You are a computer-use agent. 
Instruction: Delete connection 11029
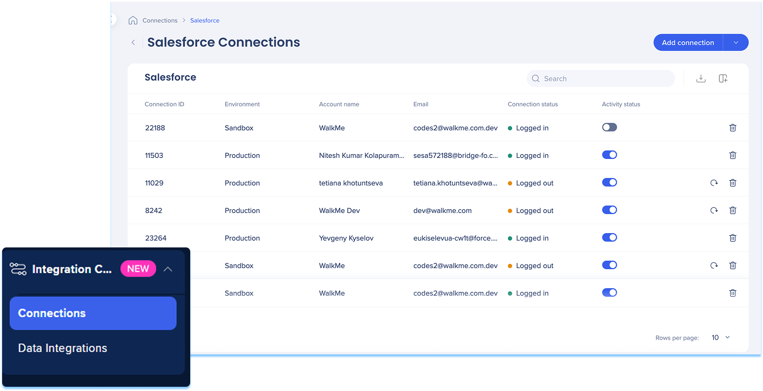[x=733, y=183]
